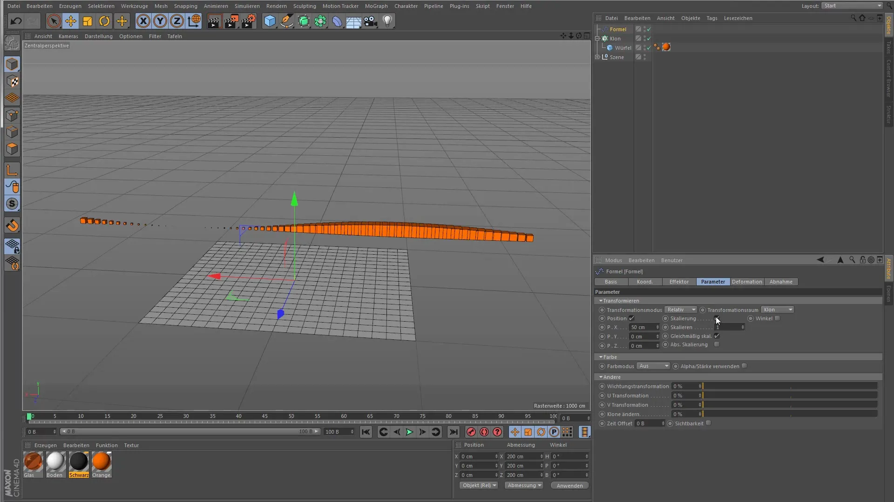The height and width of the screenshot is (502, 894).
Task: Select the Orange material swatch
Action: pos(102,462)
